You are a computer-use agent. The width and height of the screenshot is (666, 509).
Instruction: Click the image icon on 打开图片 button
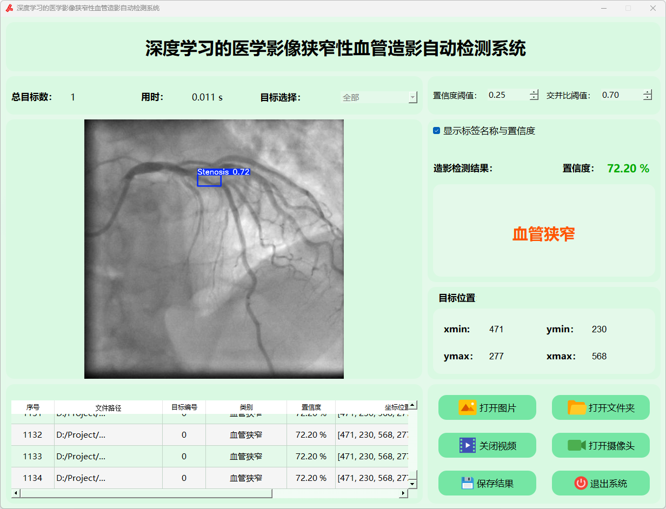(467, 407)
